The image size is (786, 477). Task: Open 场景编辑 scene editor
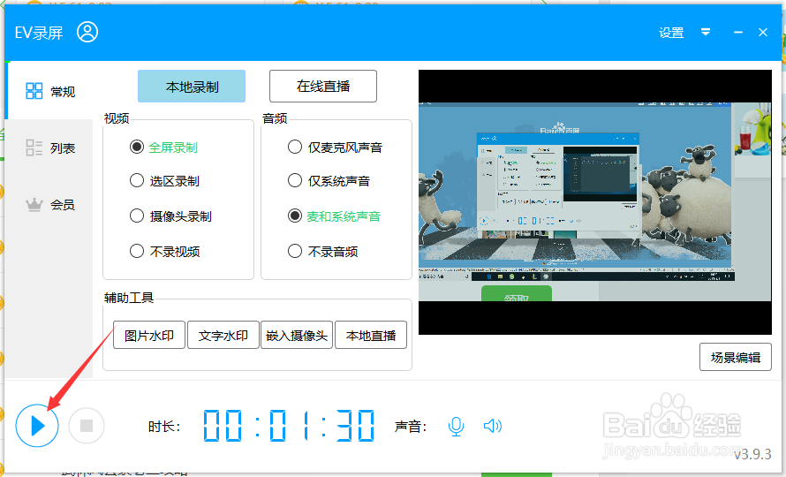click(736, 357)
